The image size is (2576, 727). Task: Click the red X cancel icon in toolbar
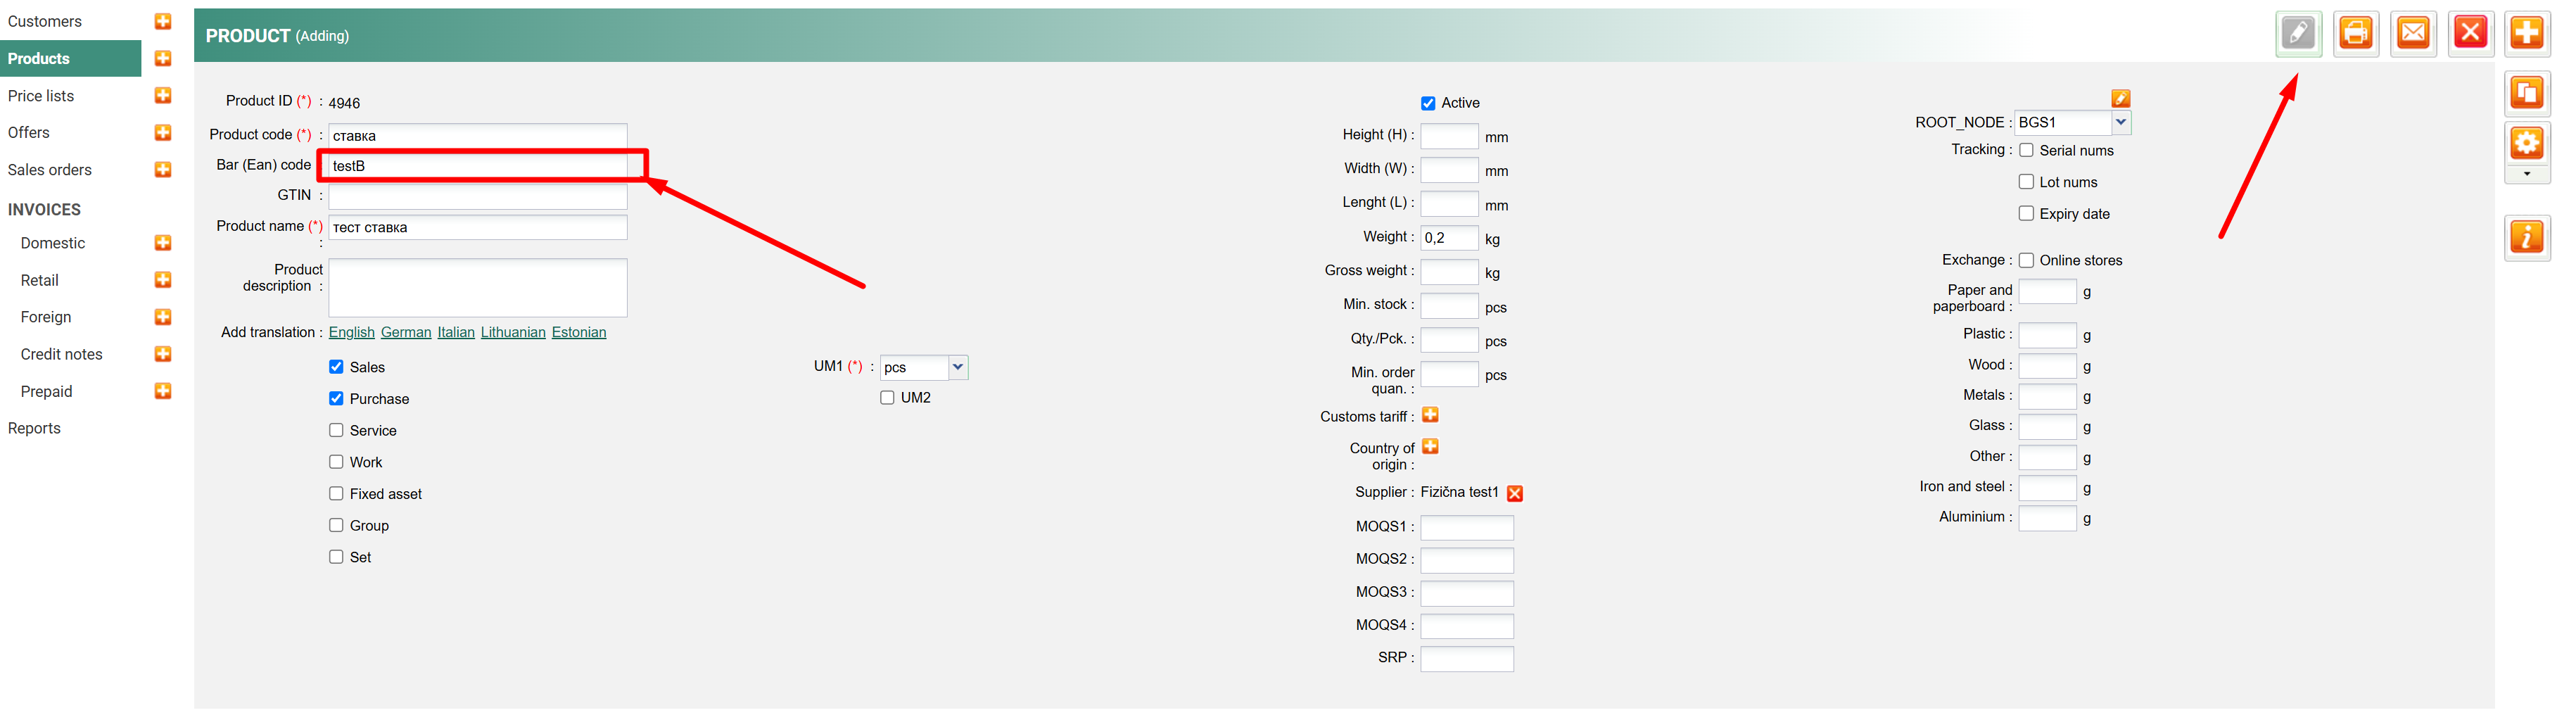[x=2470, y=33]
